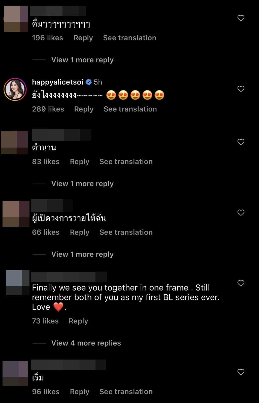Reply to the English BL series comment
This screenshot has height=403, width=259.
coord(78,321)
